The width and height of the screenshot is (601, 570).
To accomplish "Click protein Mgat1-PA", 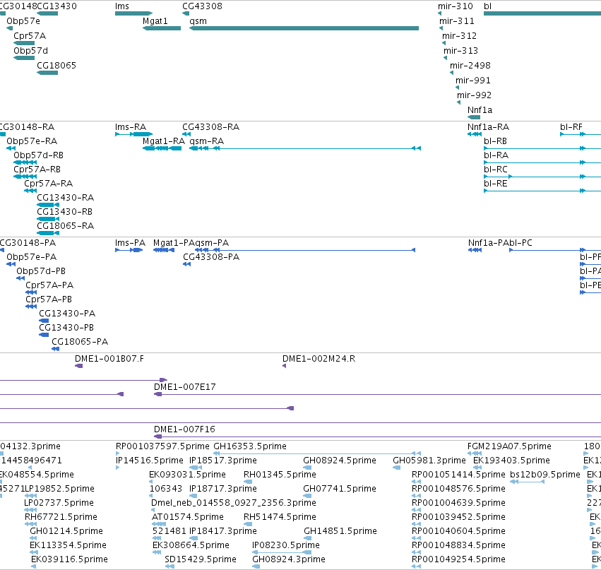I will pyautogui.click(x=174, y=243).
